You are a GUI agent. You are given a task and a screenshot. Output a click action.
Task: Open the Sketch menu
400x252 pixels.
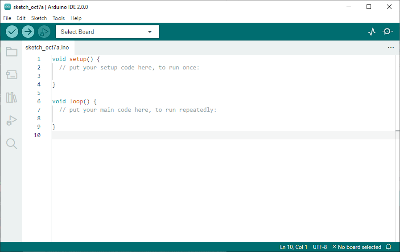(39, 18)
